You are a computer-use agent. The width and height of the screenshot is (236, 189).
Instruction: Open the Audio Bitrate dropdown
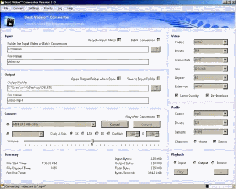point(225,123)
